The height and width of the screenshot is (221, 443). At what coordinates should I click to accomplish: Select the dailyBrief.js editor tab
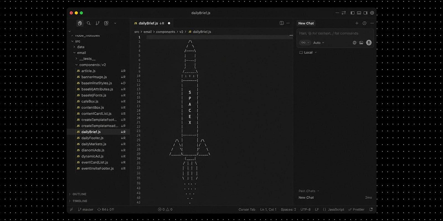point(151,23)
